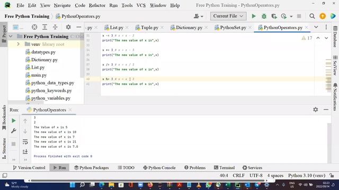Jump to the previous highlighted warning

[x=318, y=38]
